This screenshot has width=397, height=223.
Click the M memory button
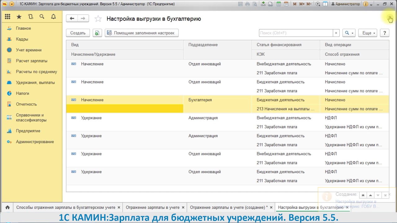point(295,4)
